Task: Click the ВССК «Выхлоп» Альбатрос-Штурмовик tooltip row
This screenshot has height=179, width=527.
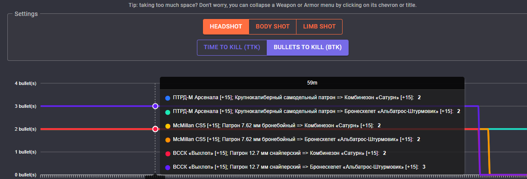Action: click(x=293, y=167)
